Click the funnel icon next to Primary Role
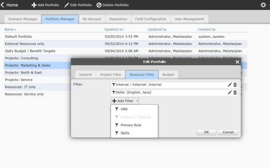270x168 pixels. coord(116,125)
